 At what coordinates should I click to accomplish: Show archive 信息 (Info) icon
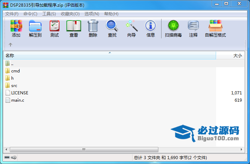[151, 25]
